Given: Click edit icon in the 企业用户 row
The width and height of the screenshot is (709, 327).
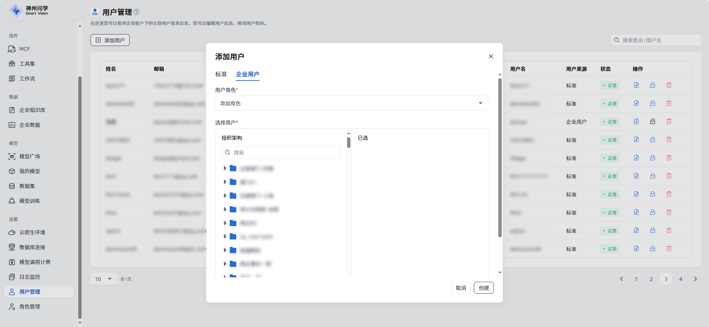Looking at the screenshot, I should click(x=636, y=122).
